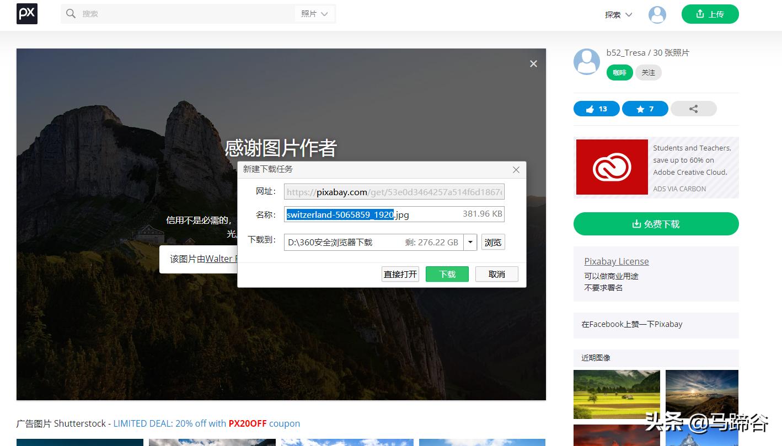Expand the 探索 dropdown menu
This screenshot has height=446, width=782.
(x=617, y=15)
